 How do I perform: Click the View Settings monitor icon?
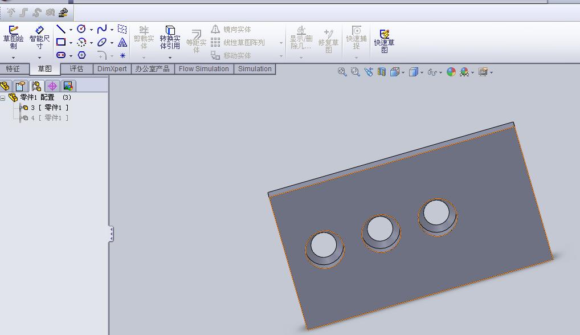[x=483, y=72]
